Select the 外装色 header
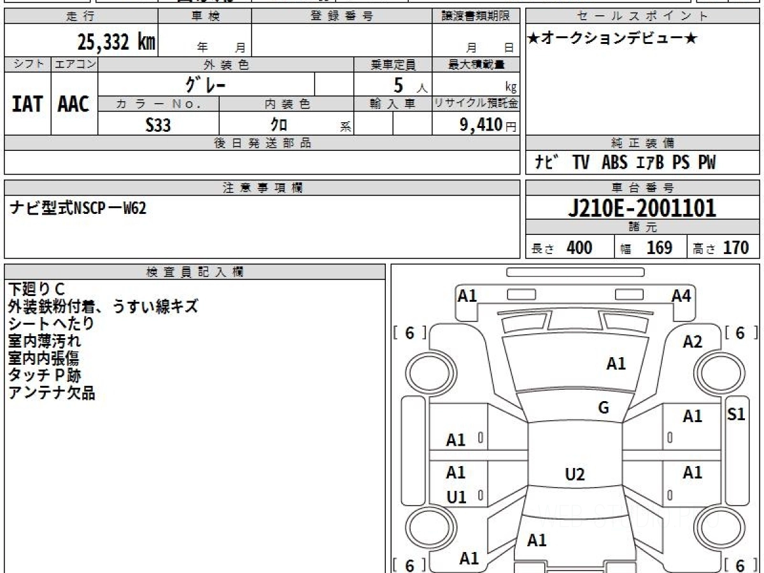Viewport: 764px width, 573px height. 226,64
